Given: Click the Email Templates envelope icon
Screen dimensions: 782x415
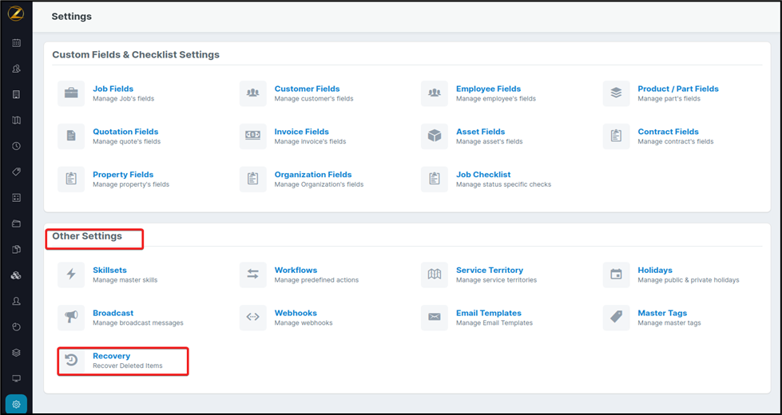Looking at the screenshot, I should (435, 318).
